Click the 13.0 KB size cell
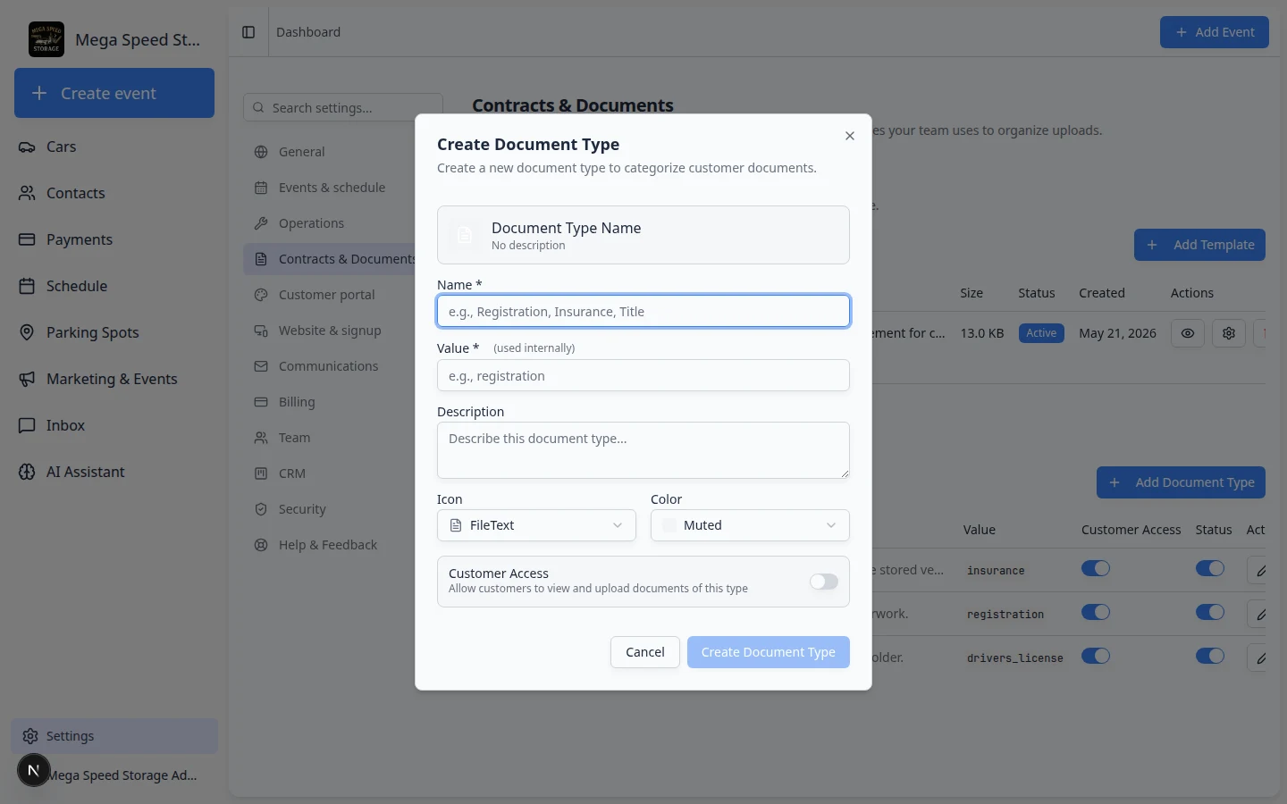Image resolution: width=1287 pixels, height=804 pixels. tap(982, 333)
